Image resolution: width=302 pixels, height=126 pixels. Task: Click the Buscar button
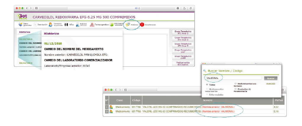click(x=271, y=78)
